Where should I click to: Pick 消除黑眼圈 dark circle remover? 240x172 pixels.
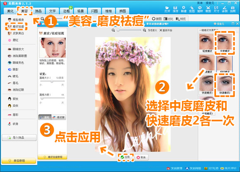[17, 56]
